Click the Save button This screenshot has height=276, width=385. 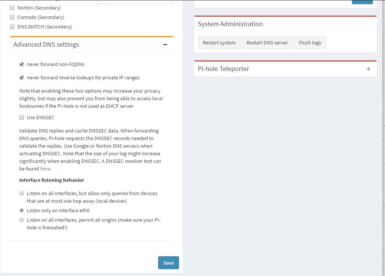tap(168, 263)
